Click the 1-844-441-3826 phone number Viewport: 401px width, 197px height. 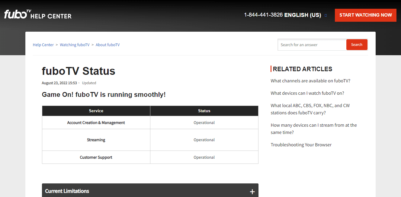click(x=263, y=15)
